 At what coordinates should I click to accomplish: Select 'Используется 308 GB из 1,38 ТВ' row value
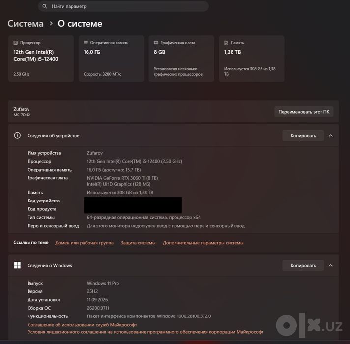tap(120, 192)
